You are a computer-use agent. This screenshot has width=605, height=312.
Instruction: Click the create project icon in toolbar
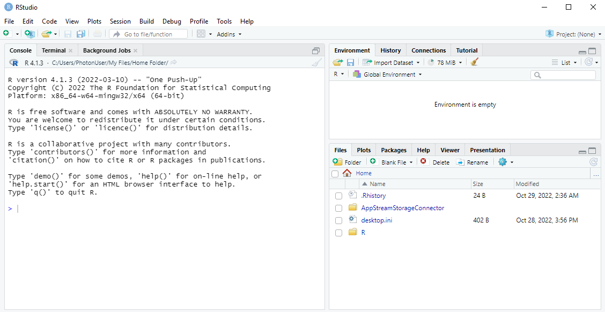(29, 34)
